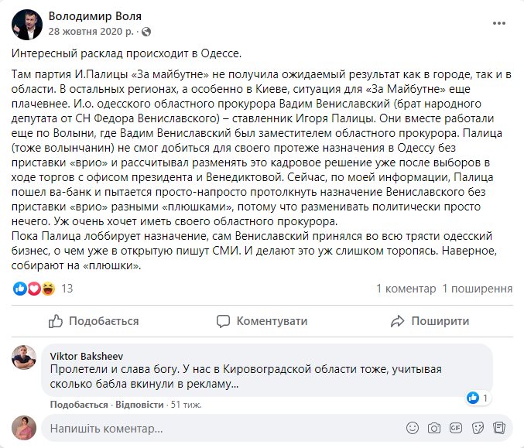
Task: Click the like reaction on Viktor's comment
Action: point(472,398)
